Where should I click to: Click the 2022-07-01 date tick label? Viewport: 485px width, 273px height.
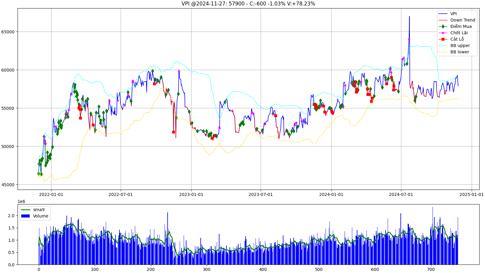tap(121, 194)
